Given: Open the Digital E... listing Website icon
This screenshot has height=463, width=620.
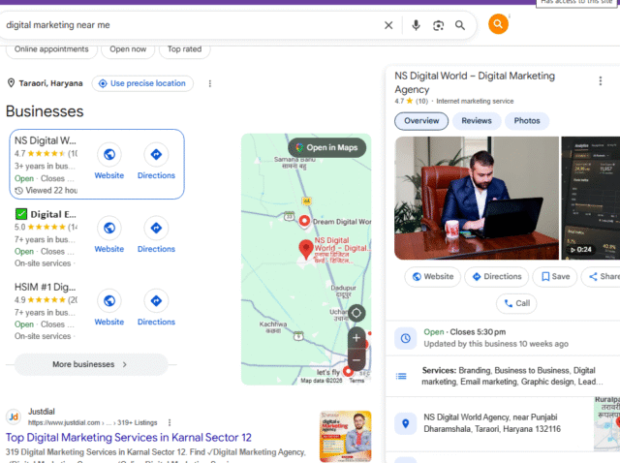Looking at the screenshot, I should [x=109, y=228].
